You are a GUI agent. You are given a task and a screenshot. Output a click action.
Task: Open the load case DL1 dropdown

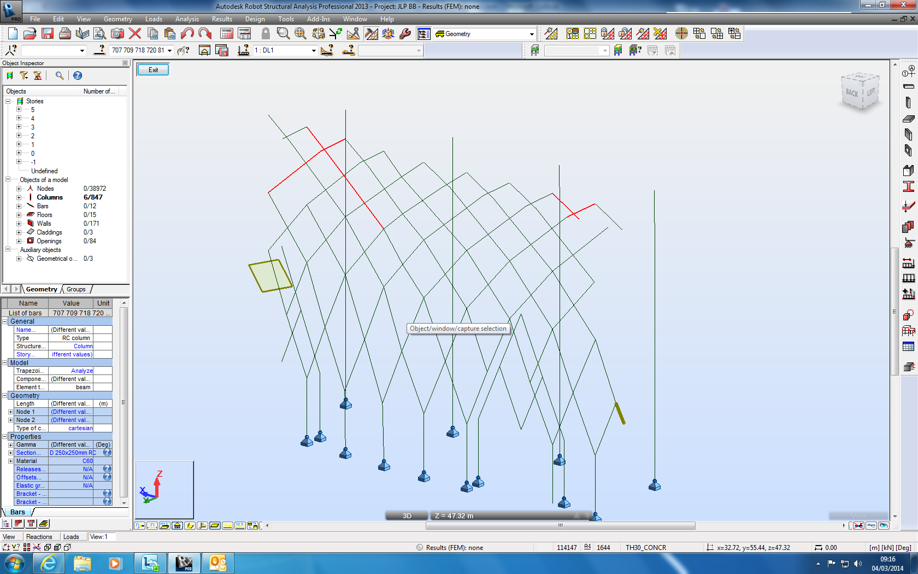[x=313, y=50]
